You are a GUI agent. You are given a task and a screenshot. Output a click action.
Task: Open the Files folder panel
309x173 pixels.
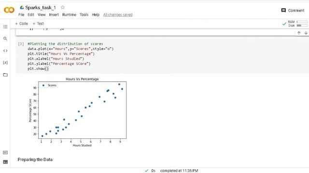tap(5, 75)
